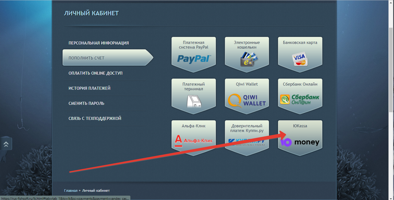
Task: Click the Личный кабинет page heading
Action: (91, 13)
